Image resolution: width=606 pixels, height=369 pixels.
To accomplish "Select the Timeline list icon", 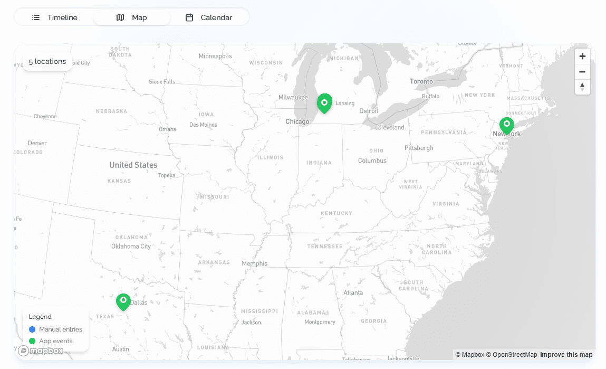I will [36, 17].
